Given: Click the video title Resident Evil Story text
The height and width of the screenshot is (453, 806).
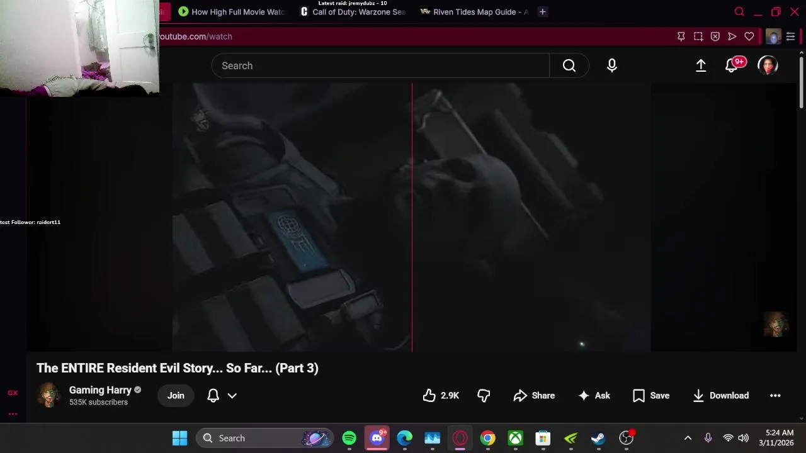Looking at the screenshot, I should tap(178, 368).
